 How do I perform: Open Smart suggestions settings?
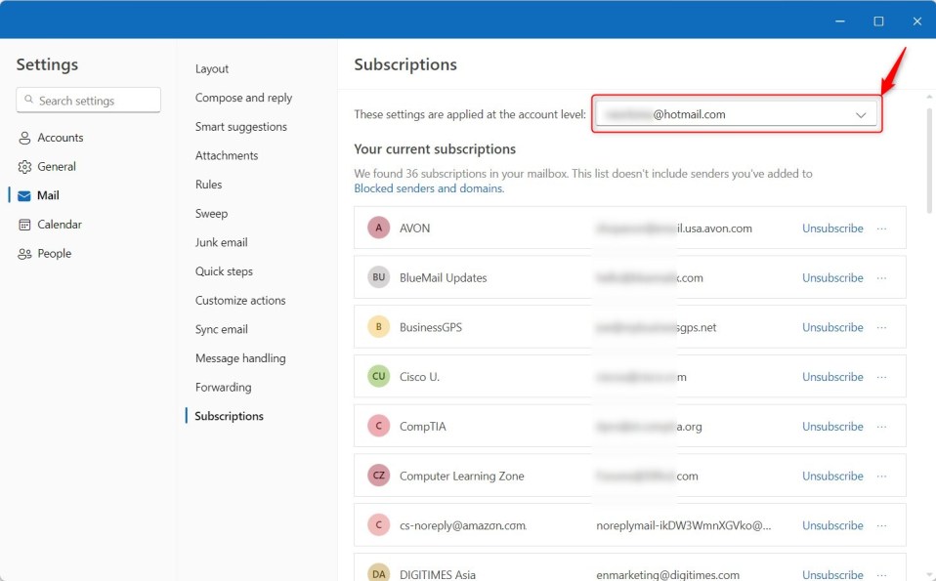241,127
